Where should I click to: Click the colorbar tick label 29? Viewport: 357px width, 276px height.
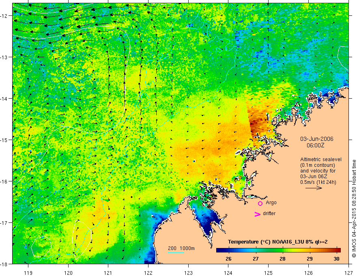(x=310, y=259)
